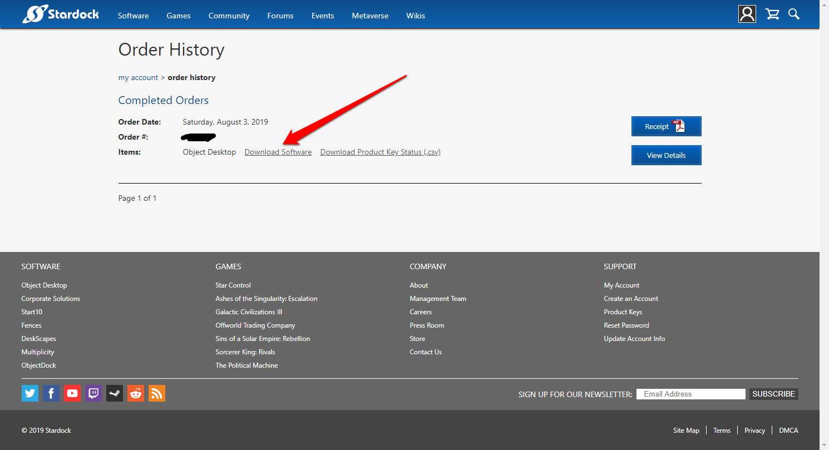Open Update Account Info link
Viewport: 829px width, 450px height.
634,339
